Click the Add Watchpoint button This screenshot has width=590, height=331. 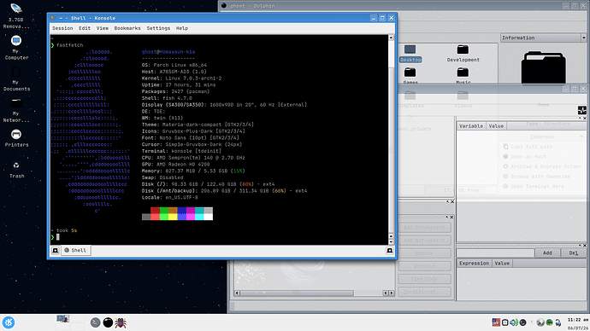[x=424, y=241]
